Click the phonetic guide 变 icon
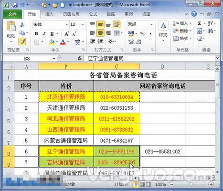This screenshot has width=223, height=191. (77, 42)
